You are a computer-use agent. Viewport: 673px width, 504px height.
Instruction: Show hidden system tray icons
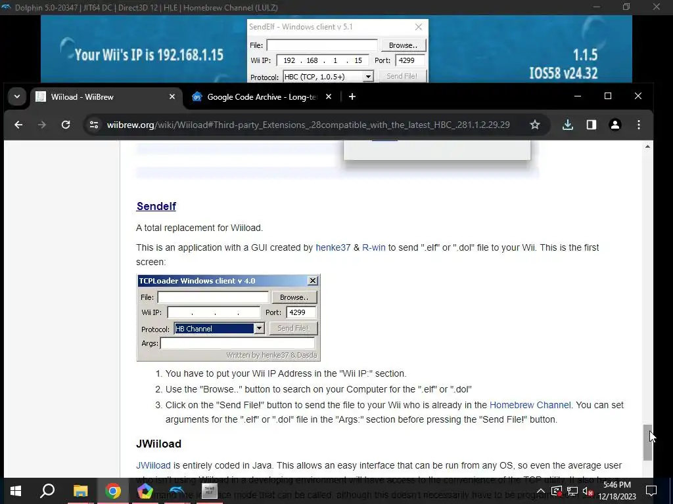click(541, 491)
